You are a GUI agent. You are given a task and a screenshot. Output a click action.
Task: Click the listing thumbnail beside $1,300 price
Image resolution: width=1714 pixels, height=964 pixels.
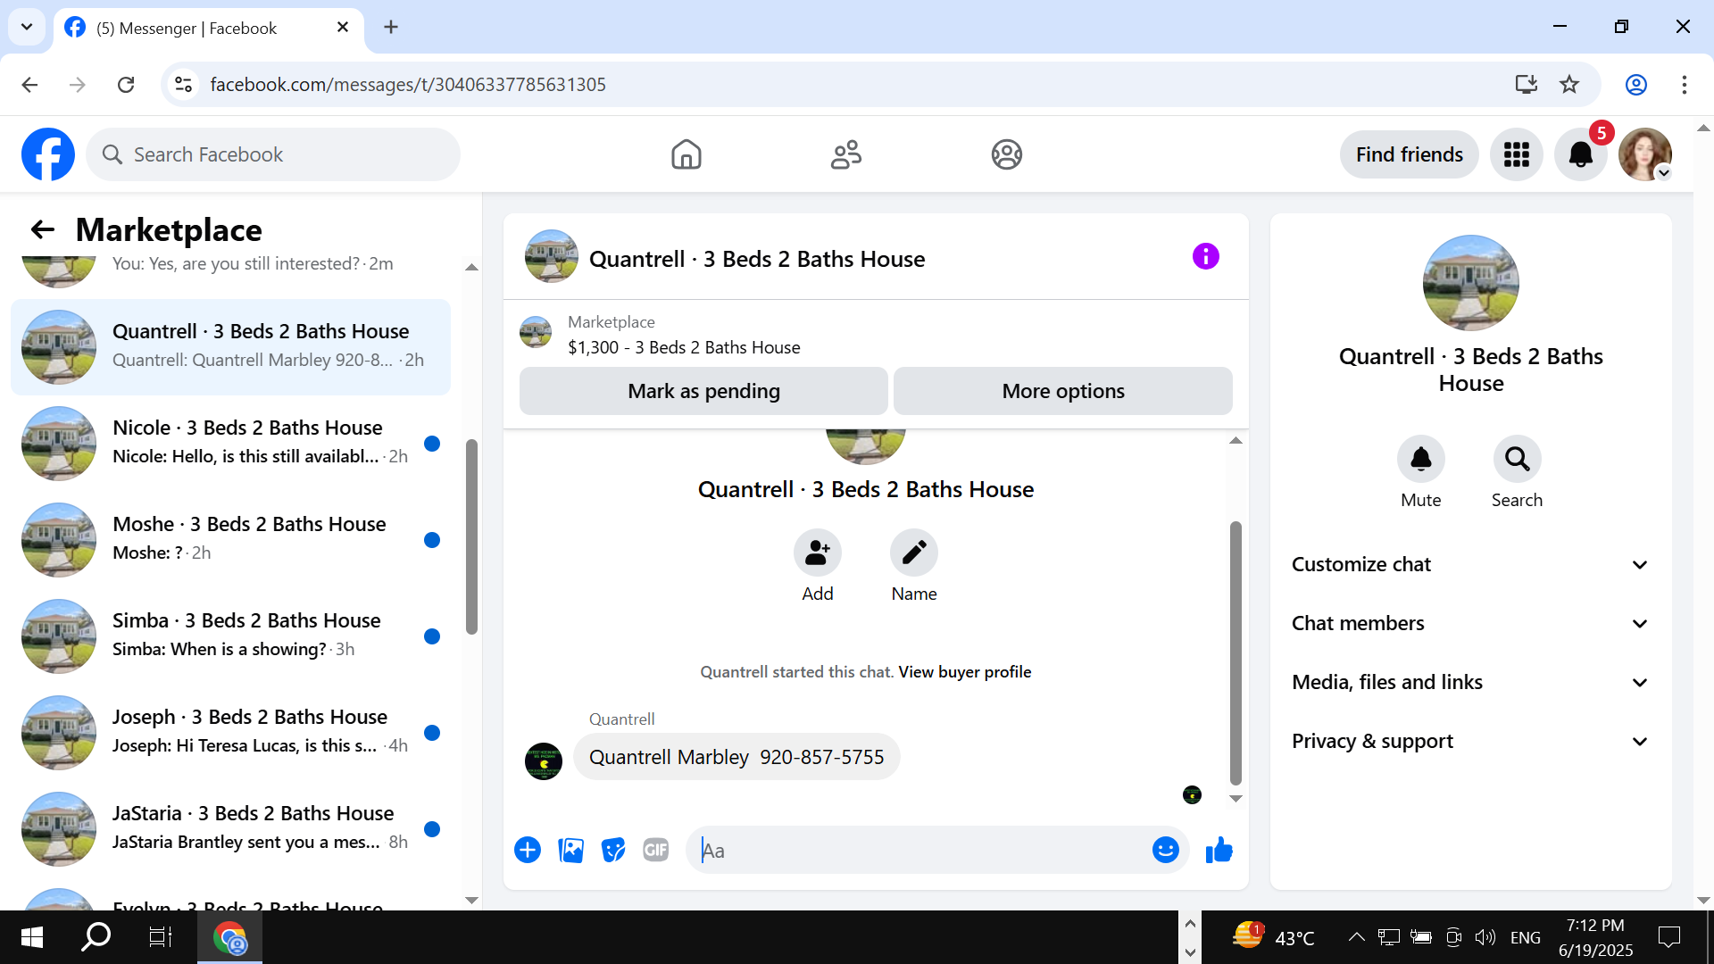pyautogui.click(x=536, y=332)
